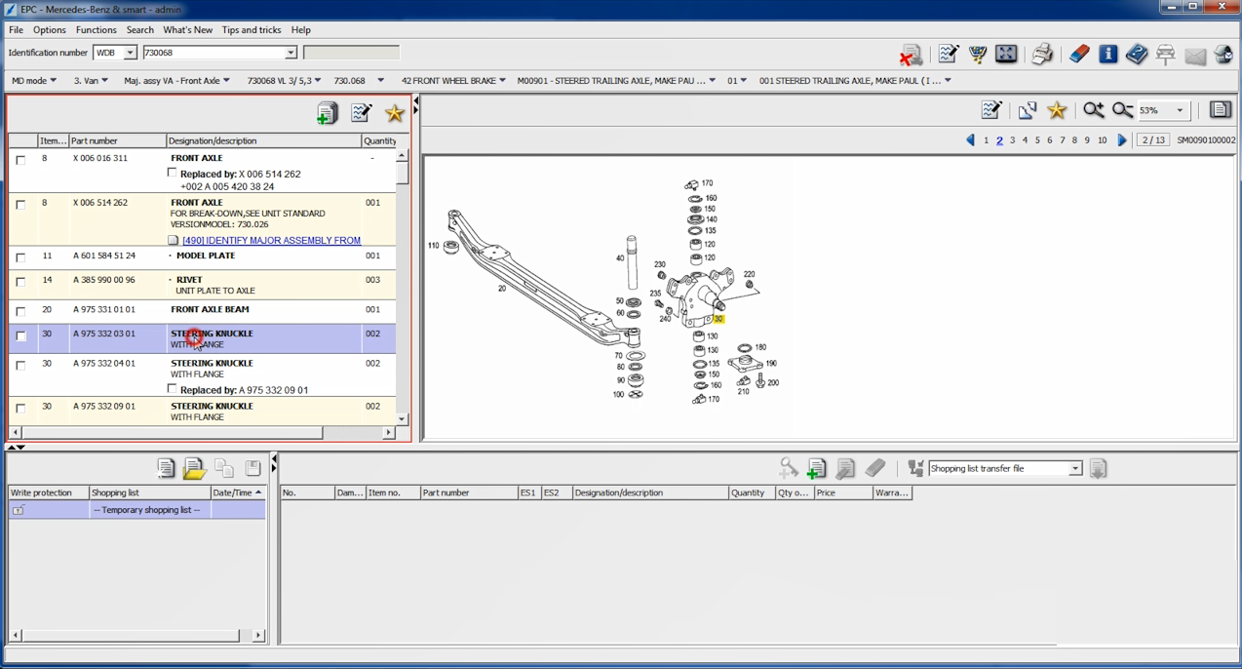This screenshot has width=1242, height=669.
Task: Click the globe with mail icon
Action: (1223, 55)
